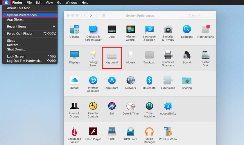This screenshot has height=145, width=244.
Task: Open the Displays preferences pane
Action: pyautogui.click(x=74, y=57)
